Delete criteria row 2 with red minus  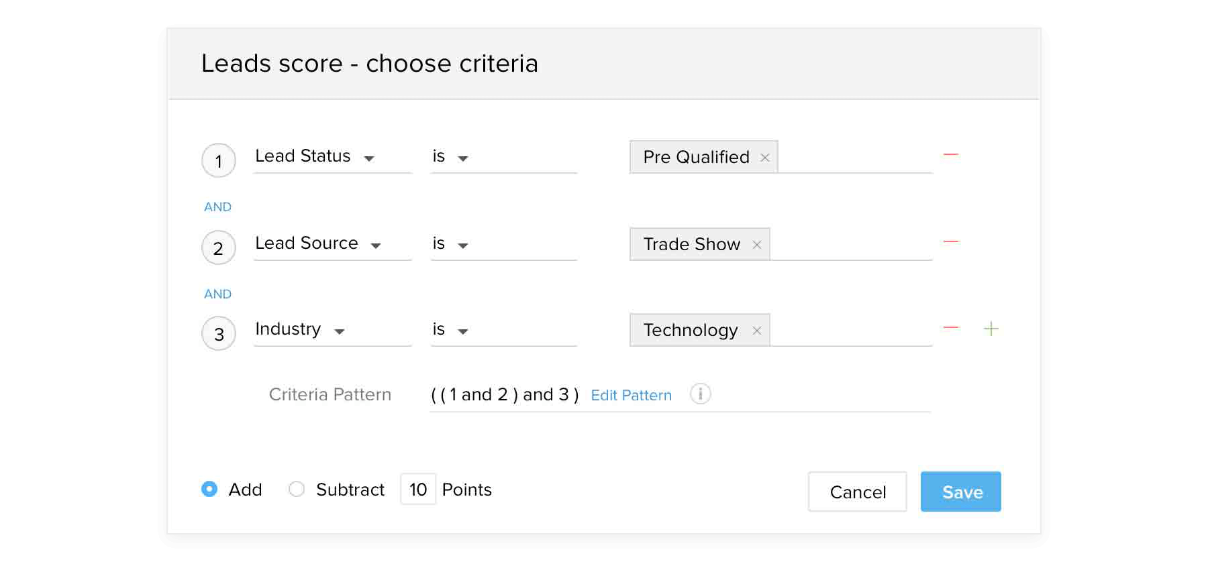[950, 241]
